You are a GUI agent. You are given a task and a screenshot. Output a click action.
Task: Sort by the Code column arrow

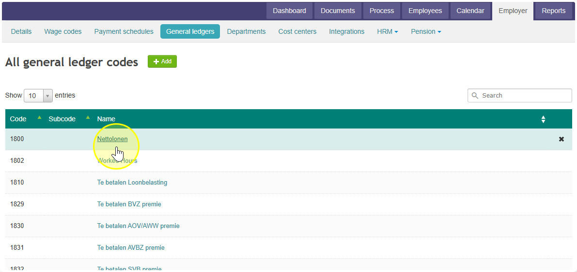(x=39, y=117)
